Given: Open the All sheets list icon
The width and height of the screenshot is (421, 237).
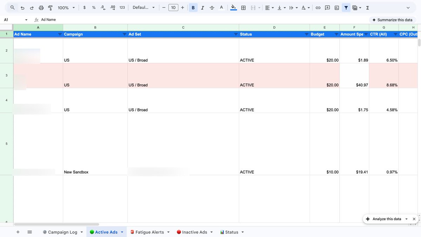Looking at the screenshot, I should click(x=29, y=232).
